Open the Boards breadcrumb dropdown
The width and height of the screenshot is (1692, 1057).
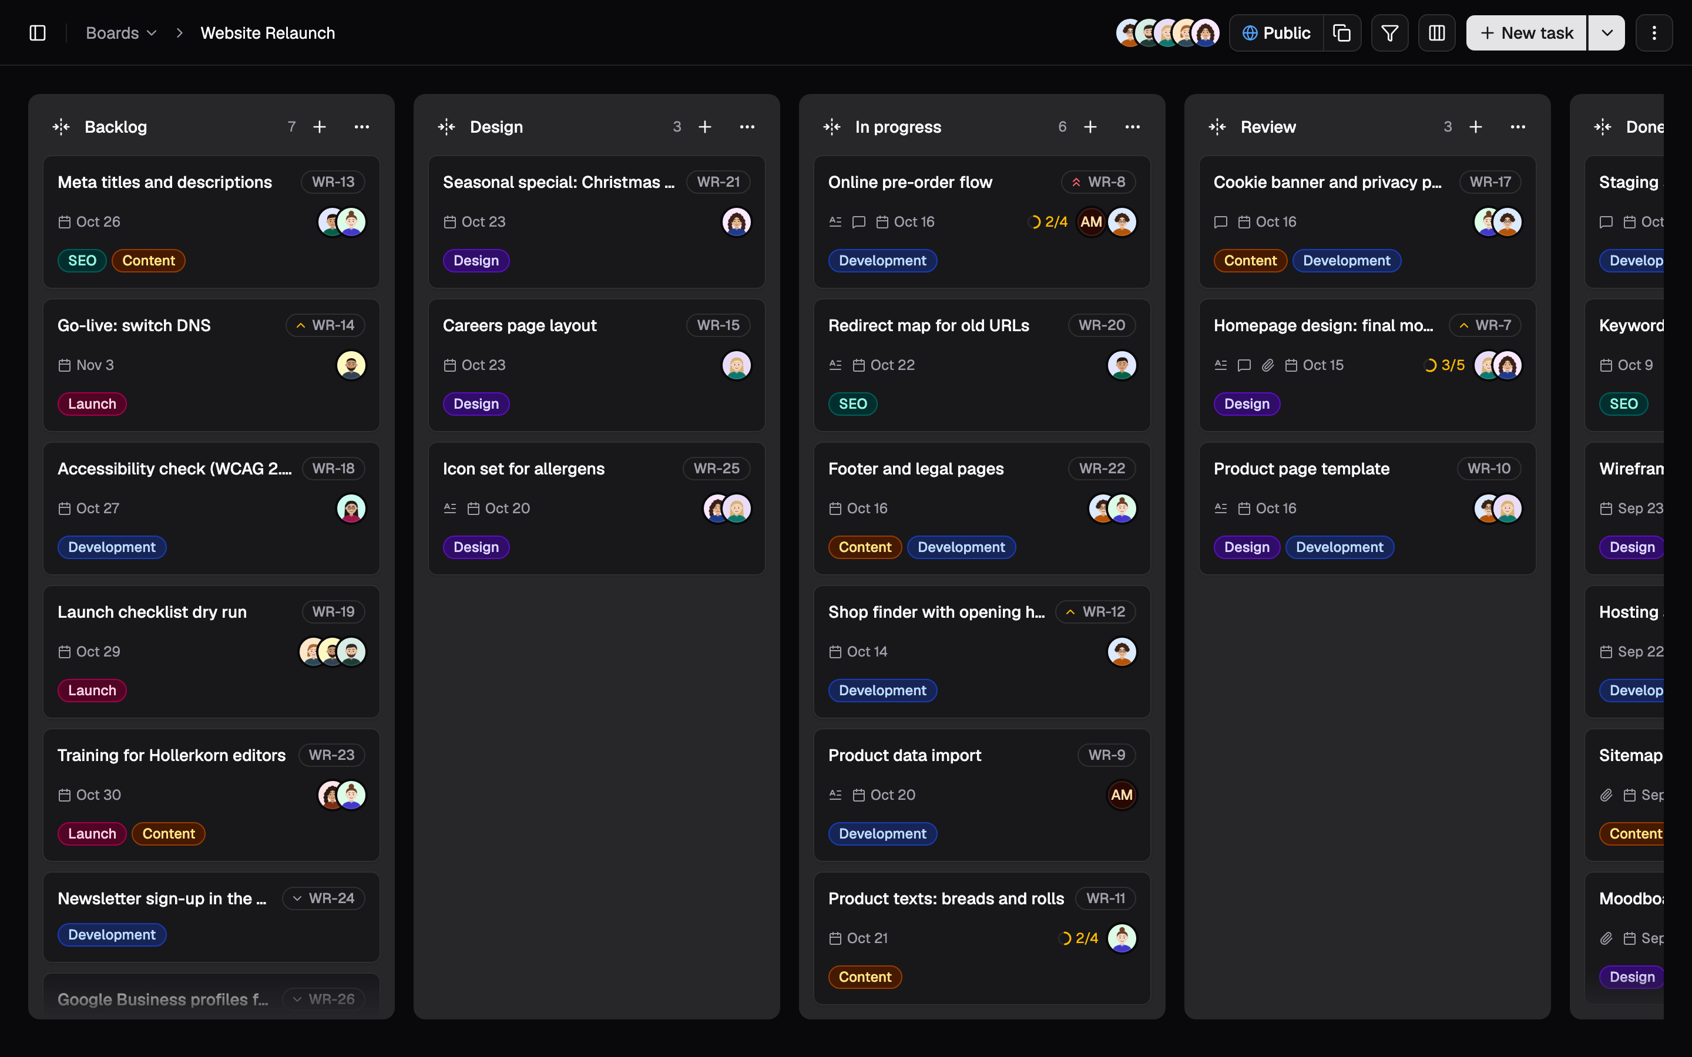pos(121,33)
